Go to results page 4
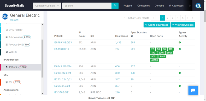Screen dimensions: 206x101 tap(178, 18)
